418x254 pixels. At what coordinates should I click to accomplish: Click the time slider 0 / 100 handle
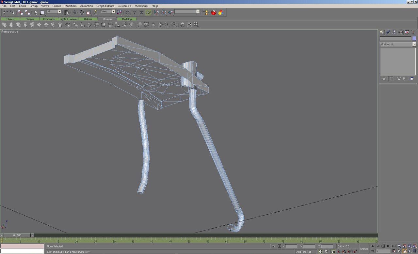pyautogui.click(x=17, y=235)
